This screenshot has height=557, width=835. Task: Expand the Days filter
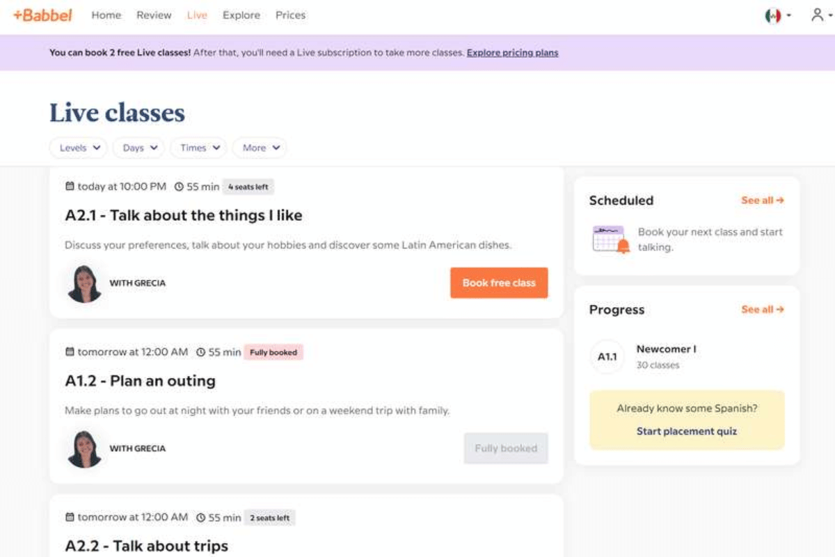click(138, 148)
